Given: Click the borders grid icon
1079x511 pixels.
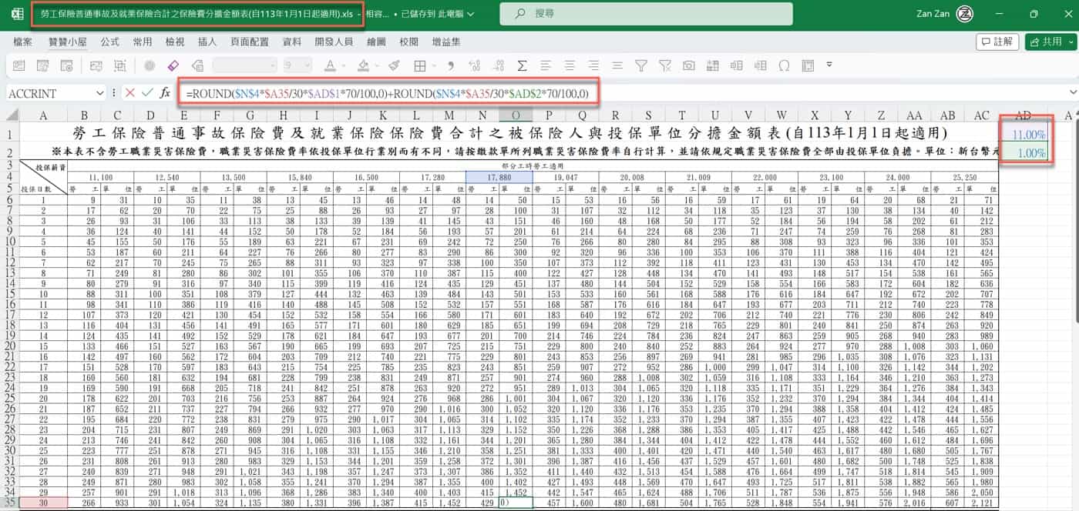Looking at the screenshot, I should (419, 65).
